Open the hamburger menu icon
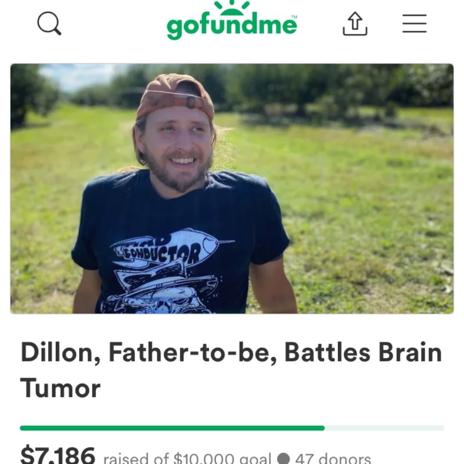Viewport: 464px width, 464px height. point(414,23)
